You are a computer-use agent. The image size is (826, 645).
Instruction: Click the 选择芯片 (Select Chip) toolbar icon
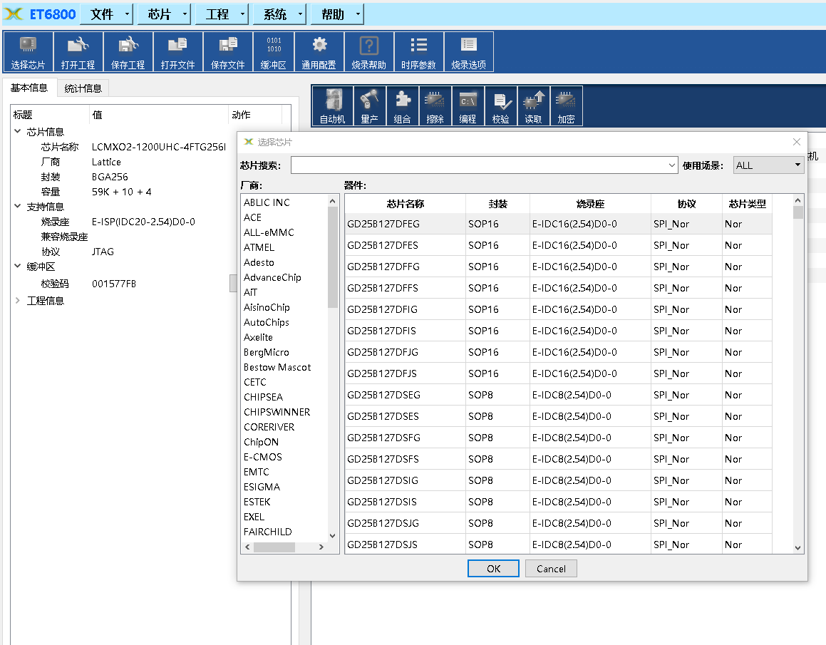click(28, 52)
